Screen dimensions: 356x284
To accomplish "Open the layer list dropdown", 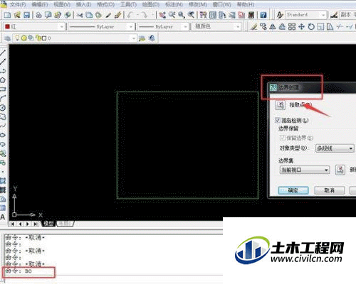I will coord(75,38).
